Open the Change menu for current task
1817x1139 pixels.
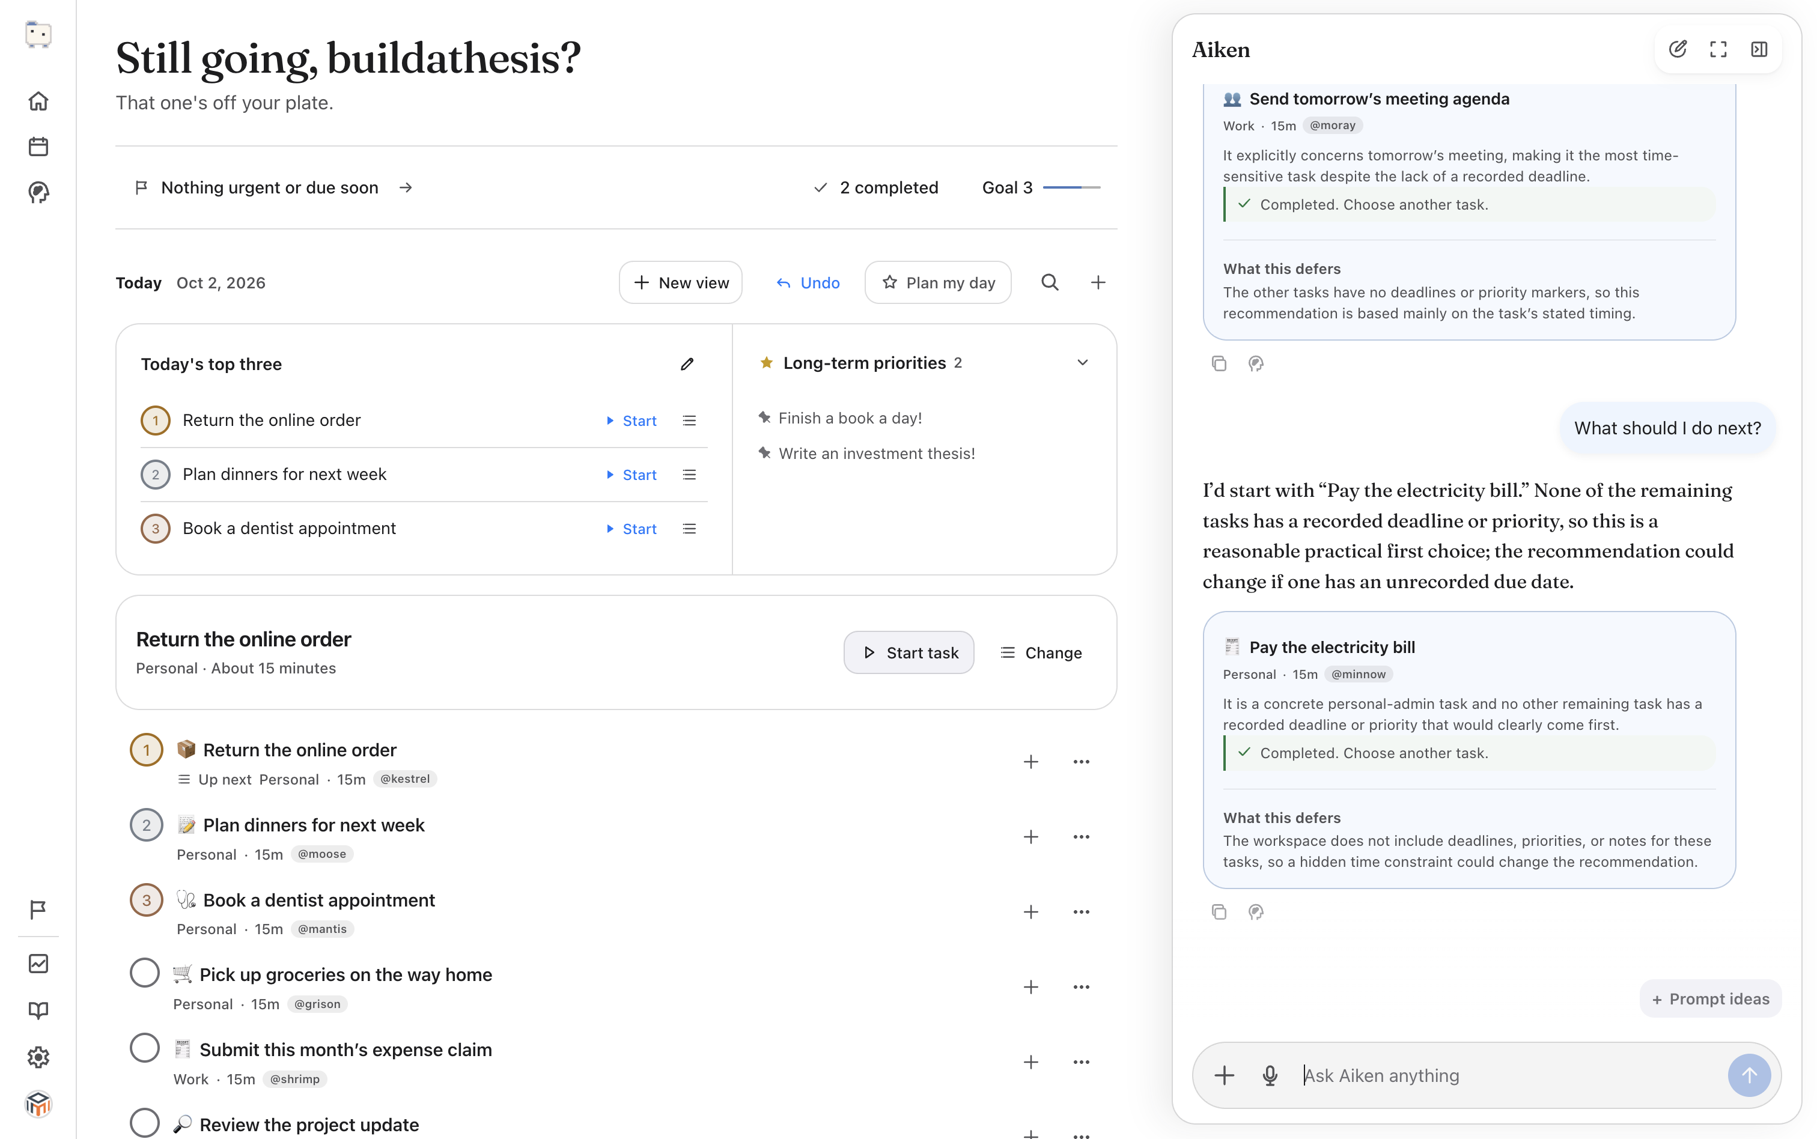[1041, 652]
